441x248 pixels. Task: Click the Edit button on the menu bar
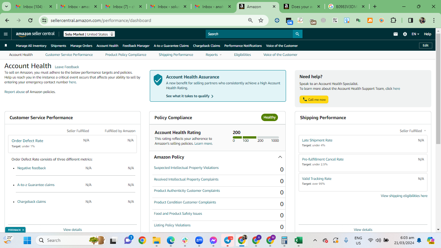click(x=426, y=46)
